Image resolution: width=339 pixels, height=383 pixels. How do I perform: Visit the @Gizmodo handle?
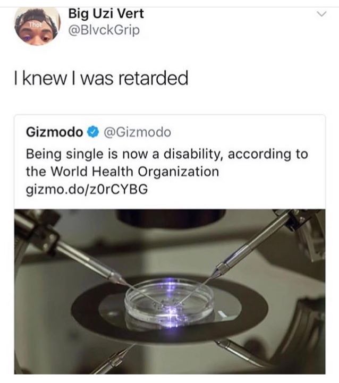click(138, 132)
